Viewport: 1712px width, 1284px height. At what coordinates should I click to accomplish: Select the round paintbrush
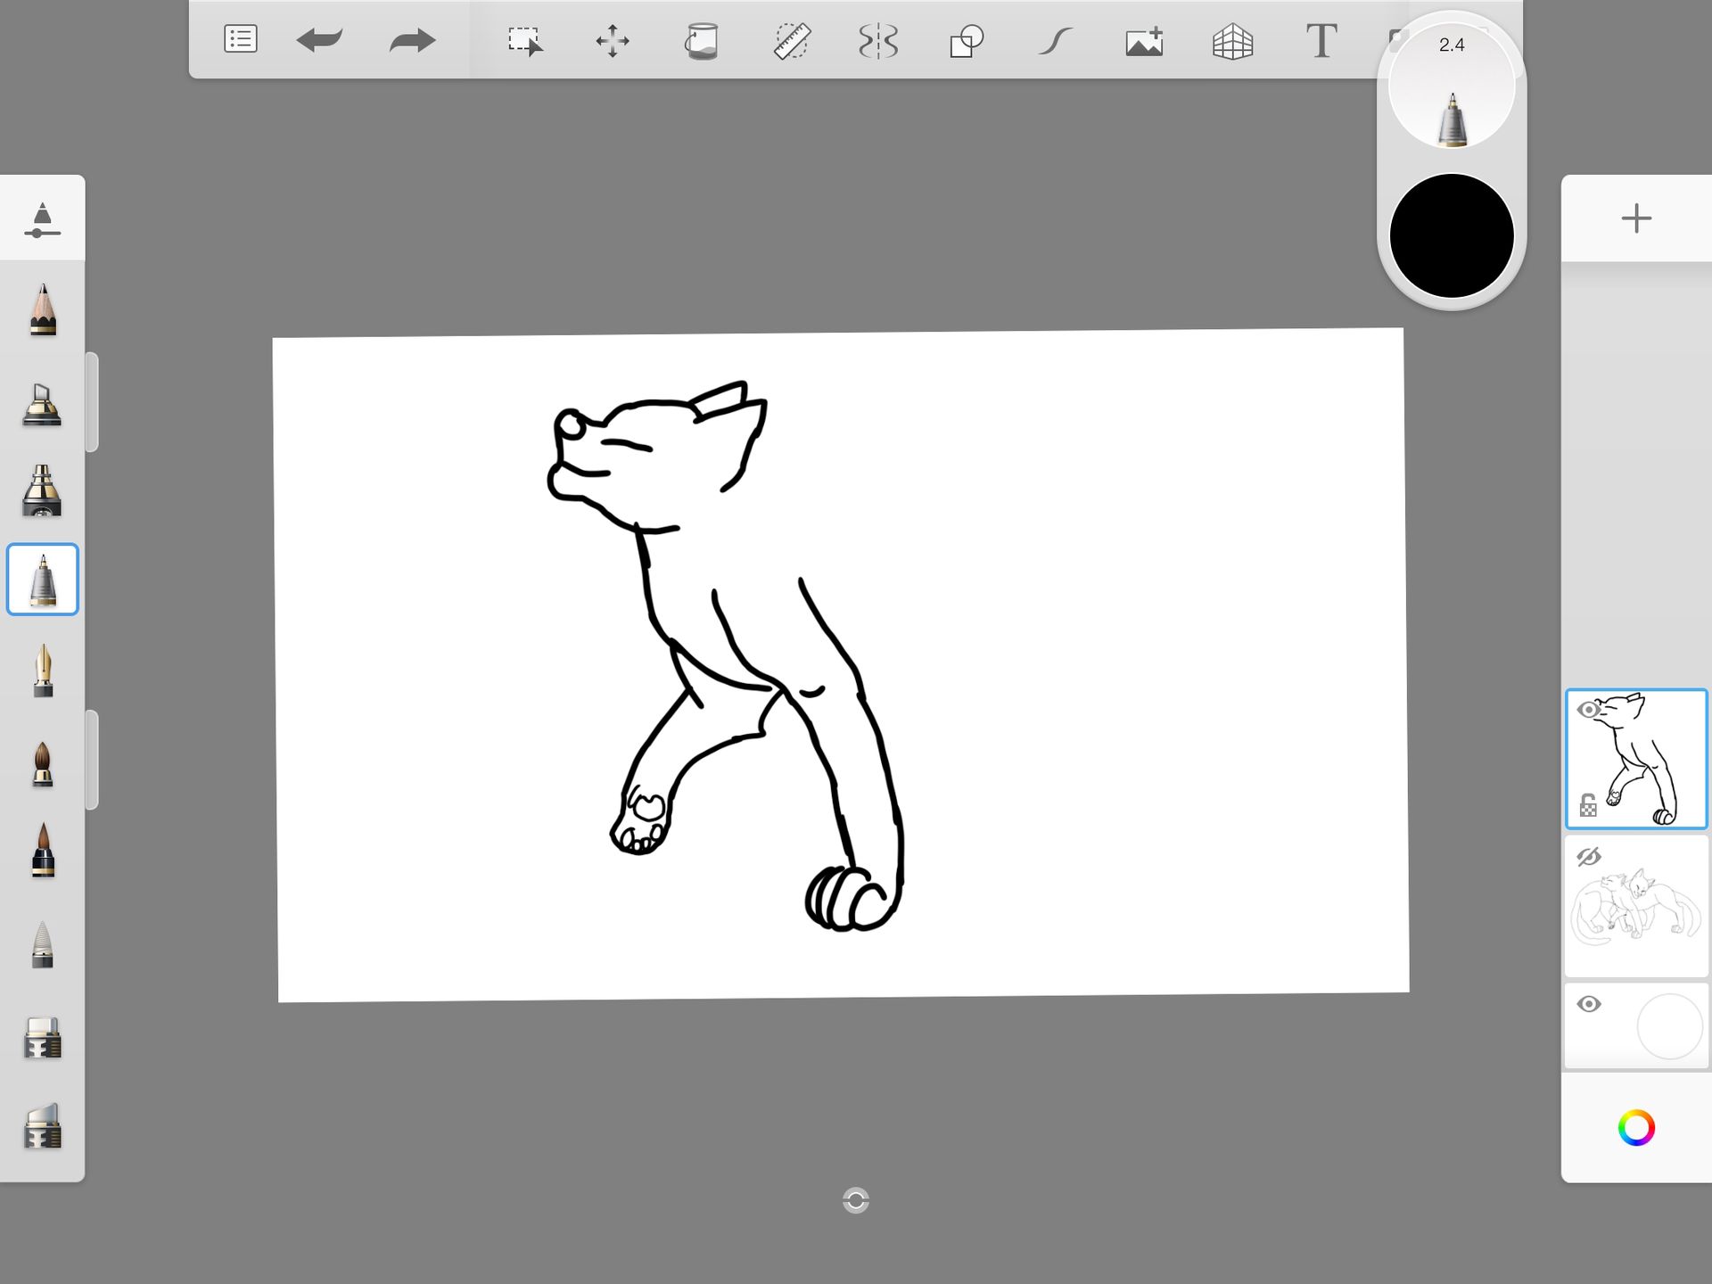point(43,763)
